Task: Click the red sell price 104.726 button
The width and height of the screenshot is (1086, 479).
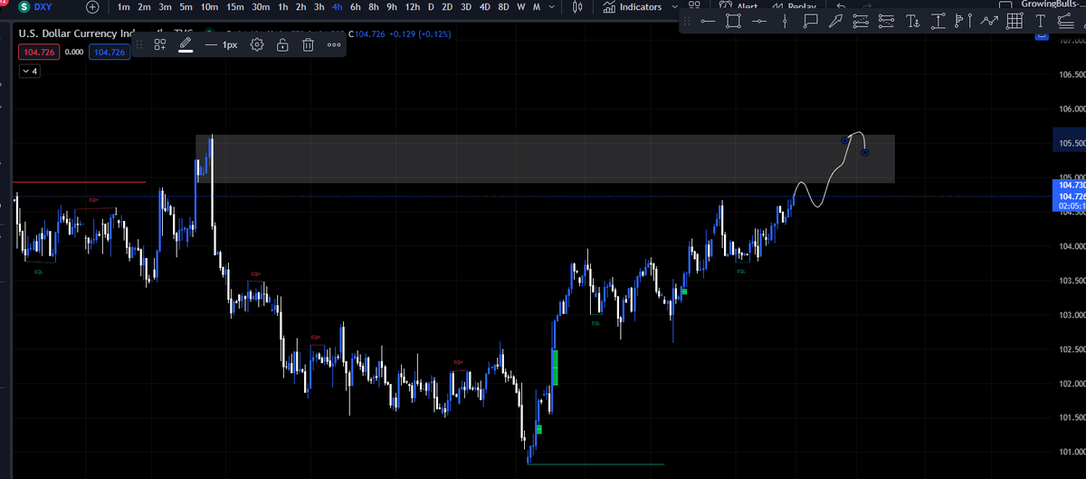Action: pos(39,53)
